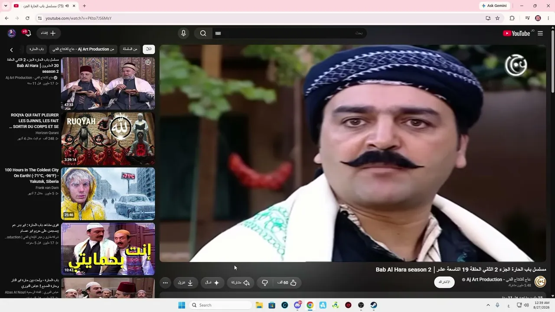Open the YouTube guide hamburger menu

540,33
